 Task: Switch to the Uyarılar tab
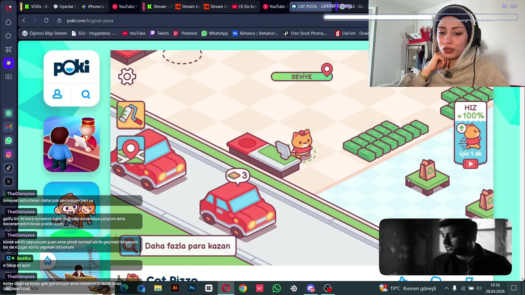pyautogui.click(x=66, y=6)
